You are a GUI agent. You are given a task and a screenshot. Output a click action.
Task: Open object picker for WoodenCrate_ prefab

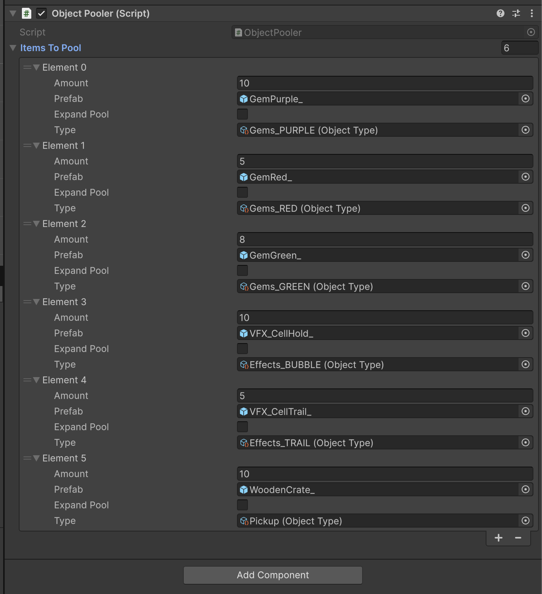tap(526, 489)
